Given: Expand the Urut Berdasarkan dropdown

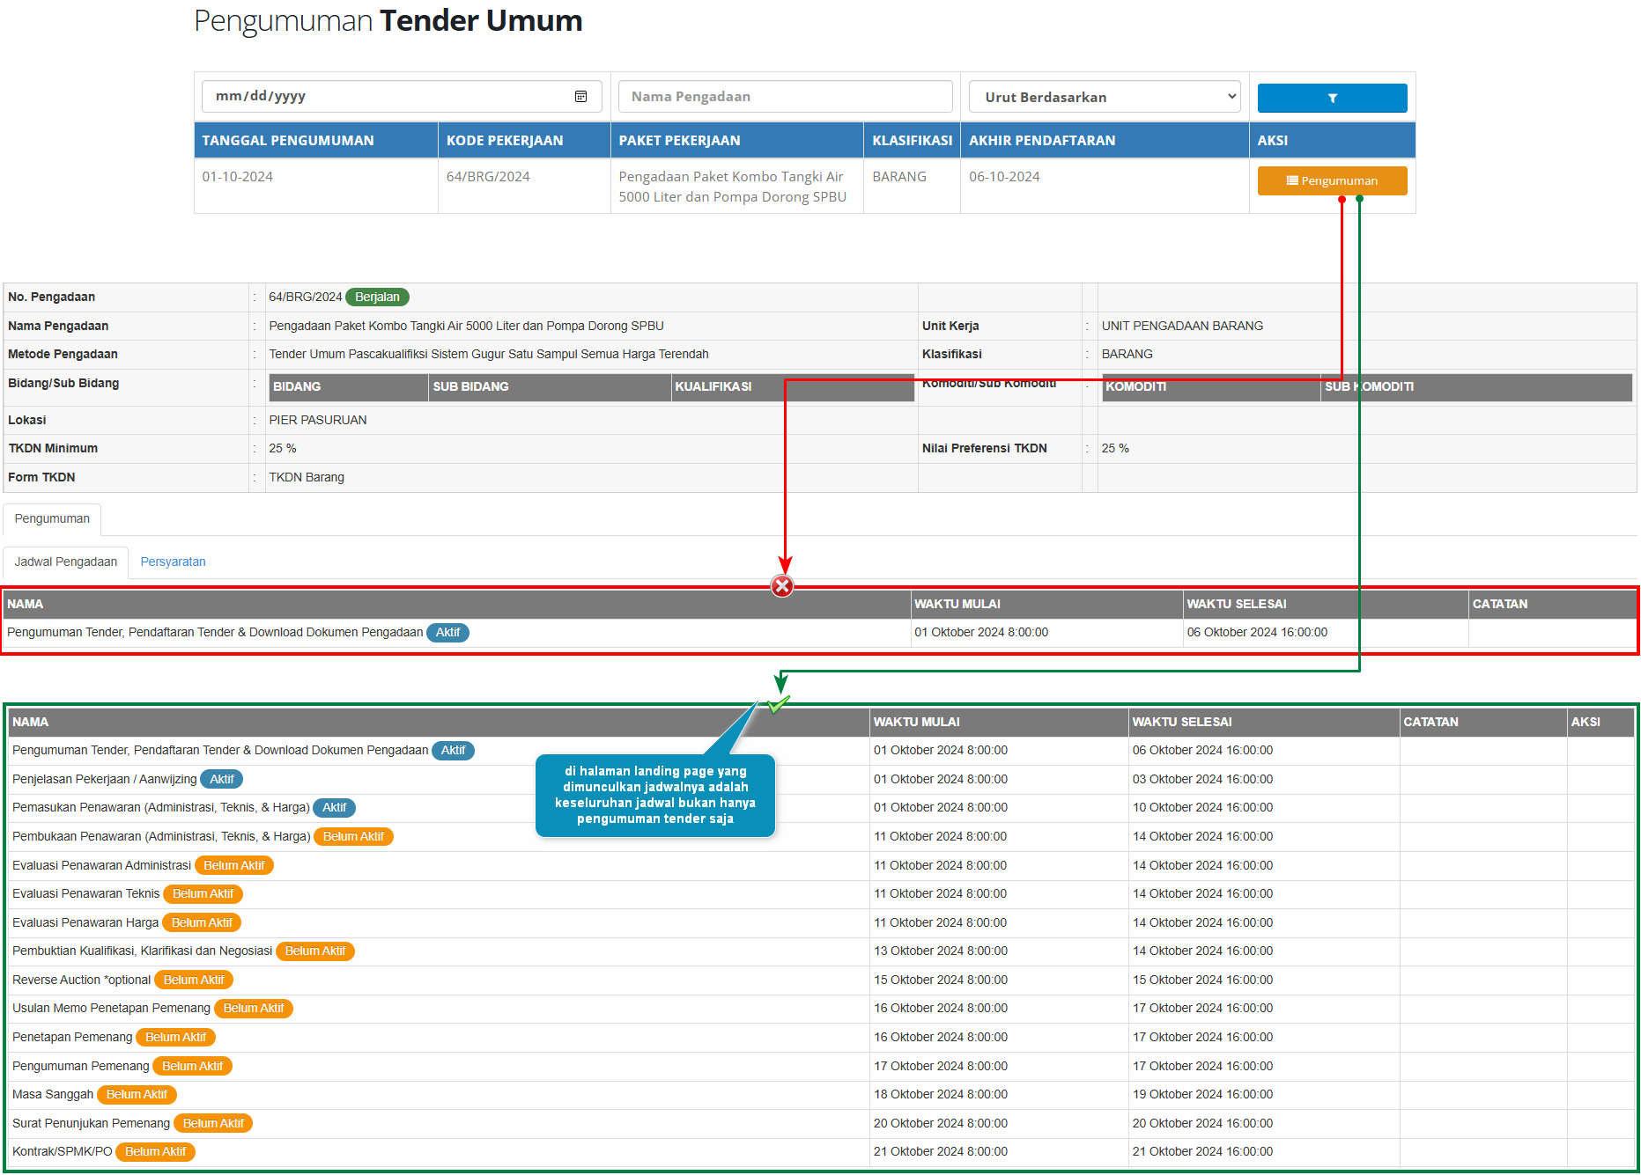Looking at the screenshot, I should pos(1104,97).
